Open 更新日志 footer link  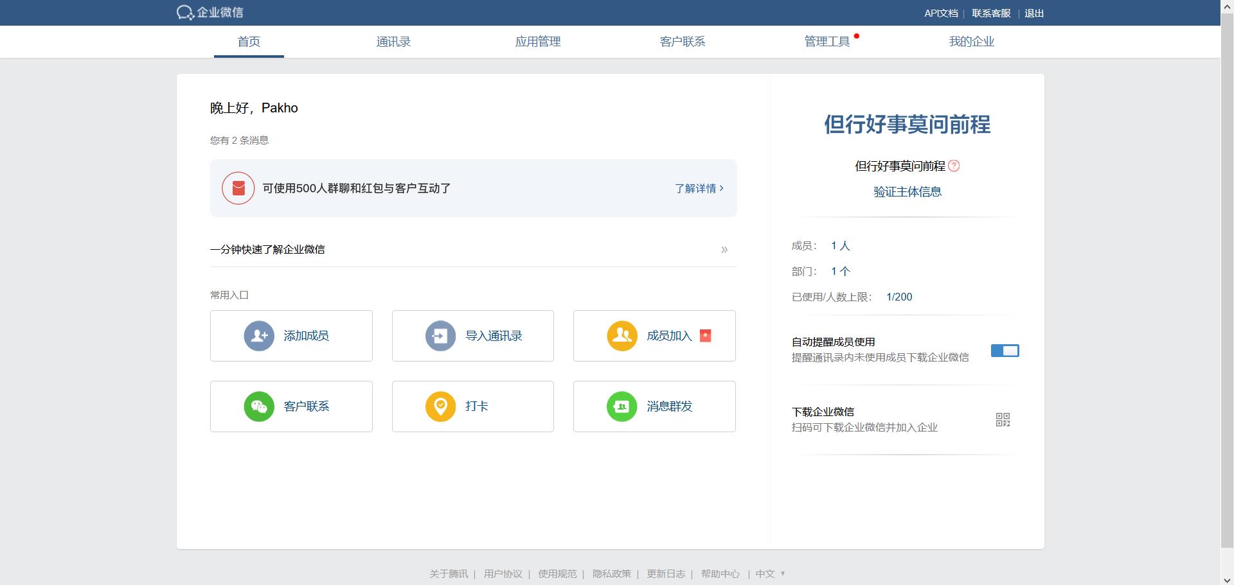click(x=666, y=573)
